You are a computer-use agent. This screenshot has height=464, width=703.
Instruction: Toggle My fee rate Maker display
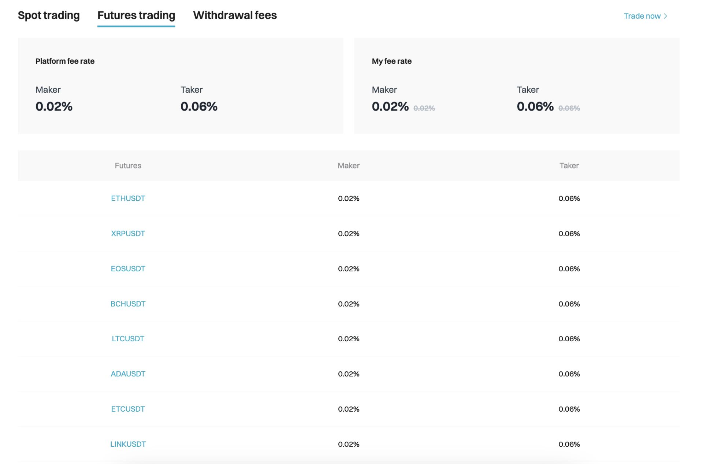pyautogui.click(x=424, y=107)
